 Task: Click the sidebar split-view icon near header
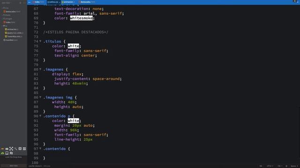(24, 3)
